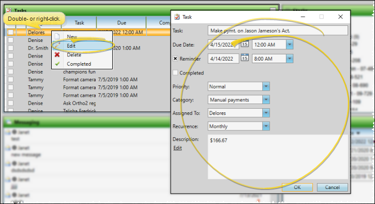
Task: Open the Category dropdown showing Manual payments
Action: point(266,99)
